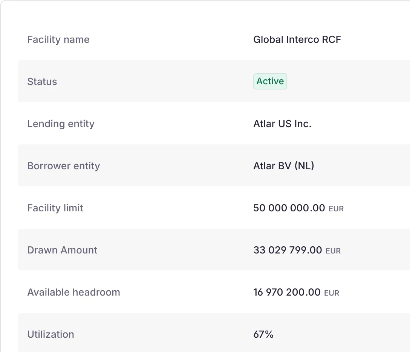Click the Facility limit label
The image size is (410, 352).
point(55,208)
